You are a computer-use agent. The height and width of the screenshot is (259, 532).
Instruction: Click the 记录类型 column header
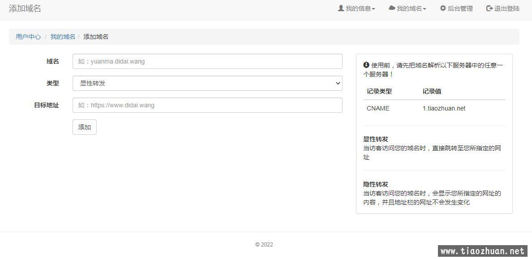(x=379, y=91)
